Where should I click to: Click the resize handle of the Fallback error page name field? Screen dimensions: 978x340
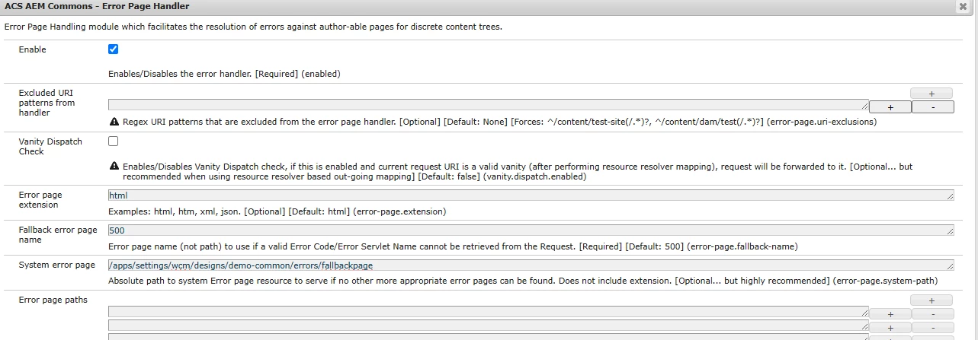coord(950,232)
